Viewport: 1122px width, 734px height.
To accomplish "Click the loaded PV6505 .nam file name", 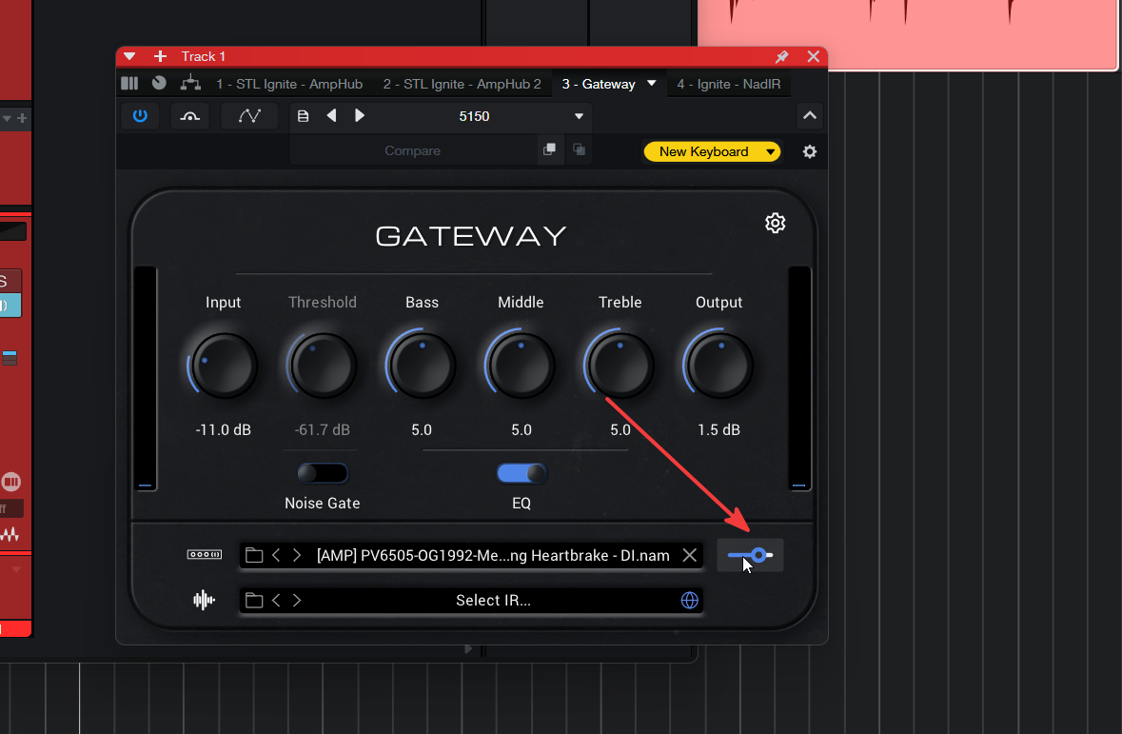I will [x=493, y=556].
